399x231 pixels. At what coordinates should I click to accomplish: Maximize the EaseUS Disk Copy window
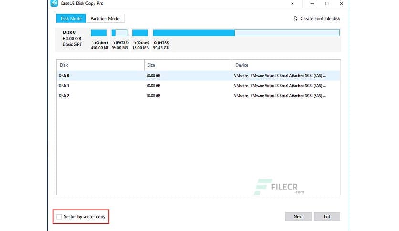(327, 3)
